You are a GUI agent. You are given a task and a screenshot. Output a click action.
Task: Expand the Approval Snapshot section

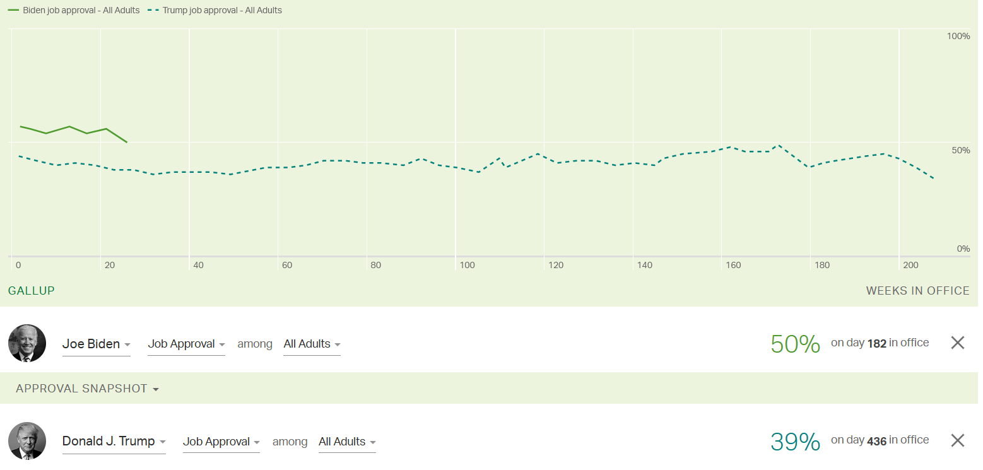tap(87, 389)
